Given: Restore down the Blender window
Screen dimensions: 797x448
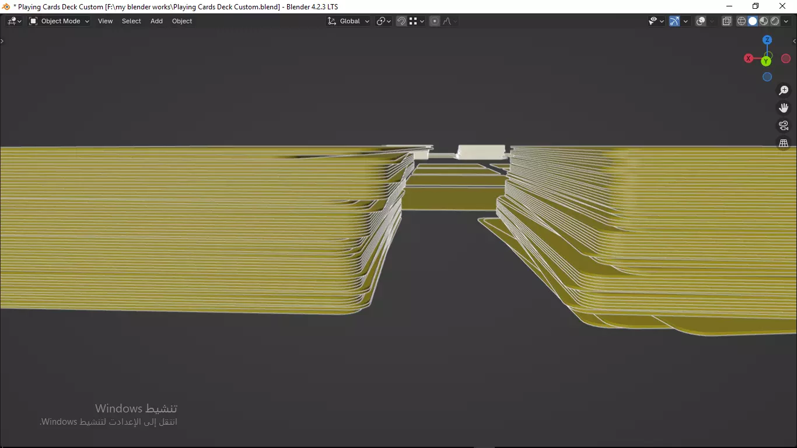Looking at the screenshot, I should pos(756,6).
